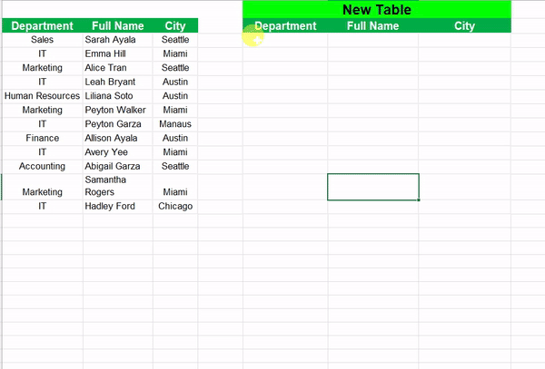The width and height of the screenshot is (545, 369).
Task: Select Austin in Liliana Soto's row
Action: (175, 96)
